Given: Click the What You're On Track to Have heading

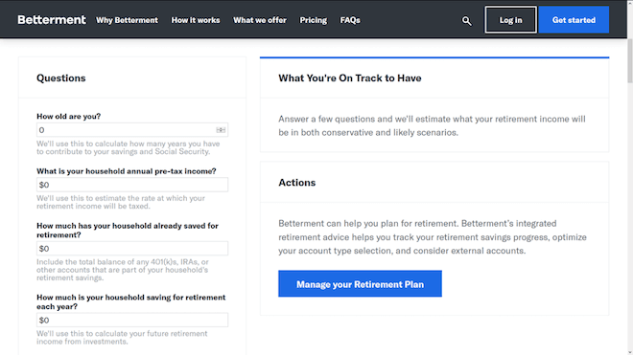Looking at the screenshot, I should point(350,78).
